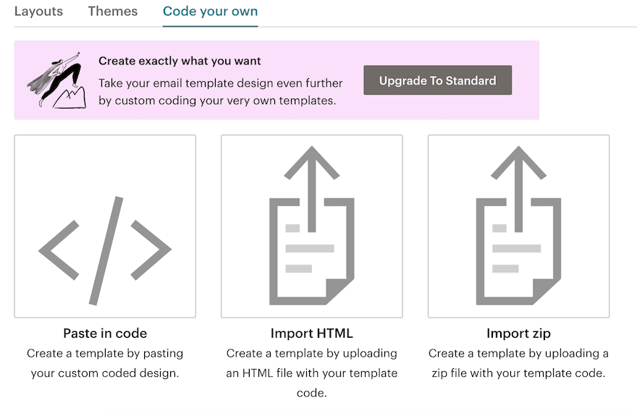Viewport: 637px width, 413px height.
Task: Switch to the Layouts tab
Action: pos(38,11)
